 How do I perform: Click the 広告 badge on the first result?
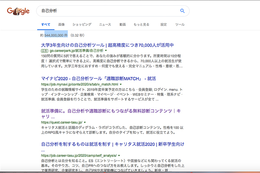click(x=45, y=51)
